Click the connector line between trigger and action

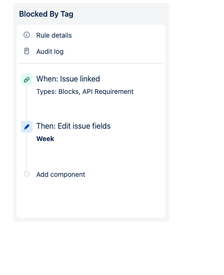(27, 103)
